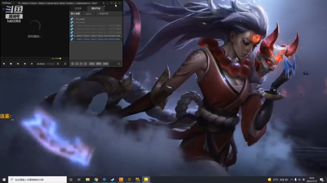Viewport: 327px width, 183px height.
Task: Open Steam from the taskbar
Action: (x=113, y=180)
